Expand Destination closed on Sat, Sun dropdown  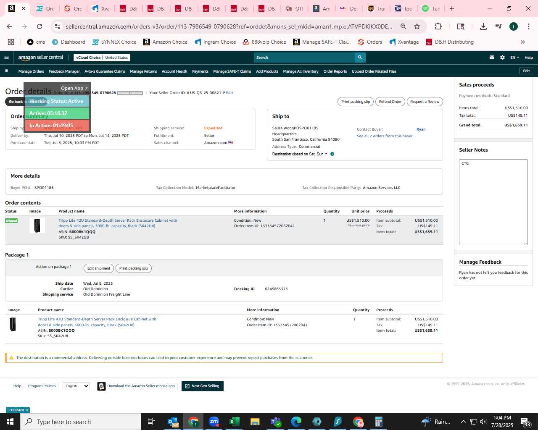[x=299, y=154]
